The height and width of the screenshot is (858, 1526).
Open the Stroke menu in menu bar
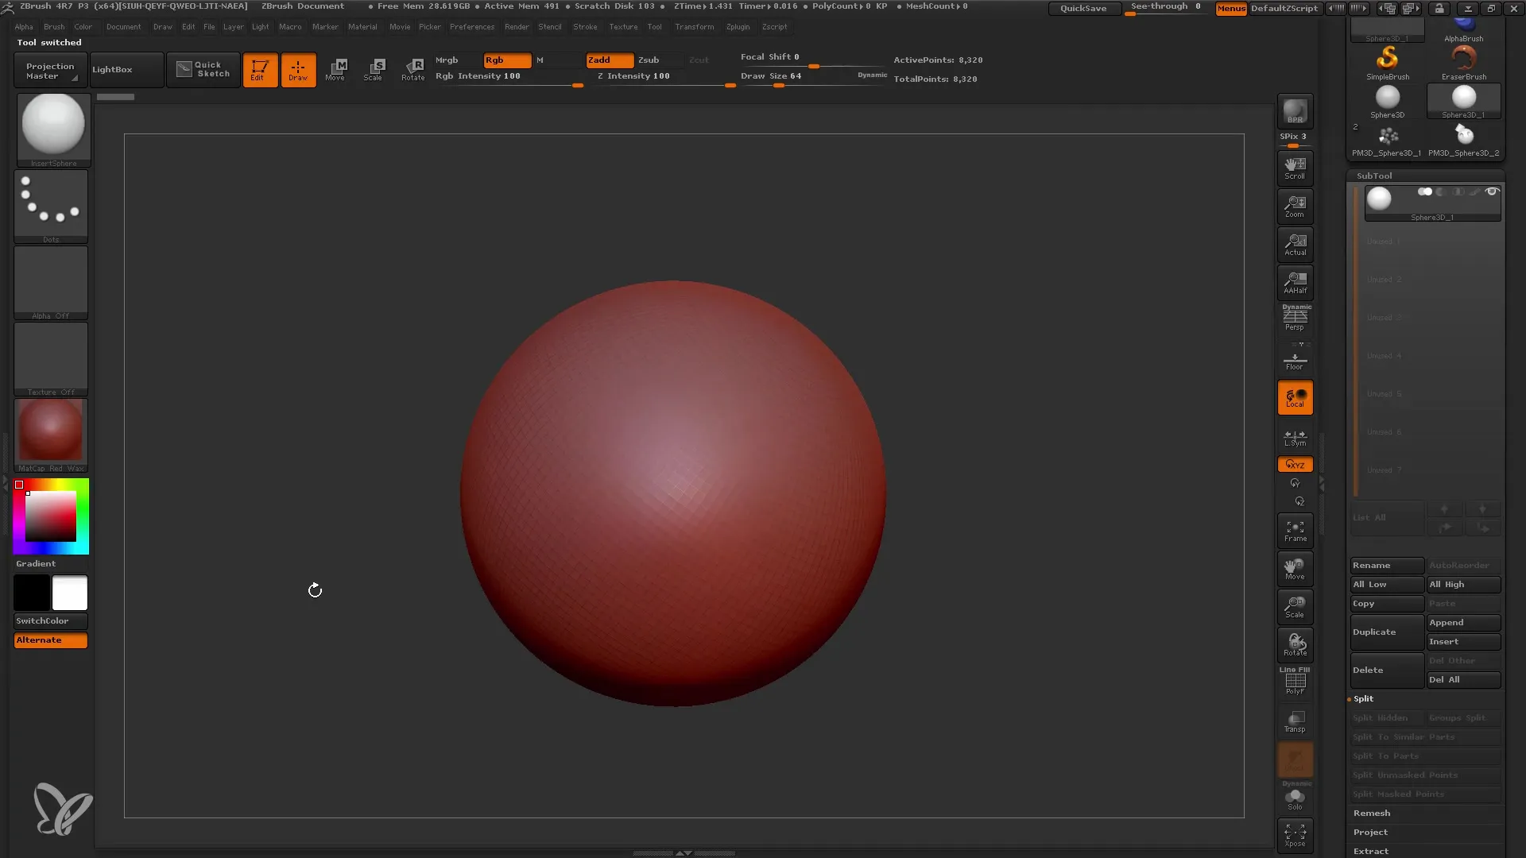pyautogui.click(x=586, y=26)
